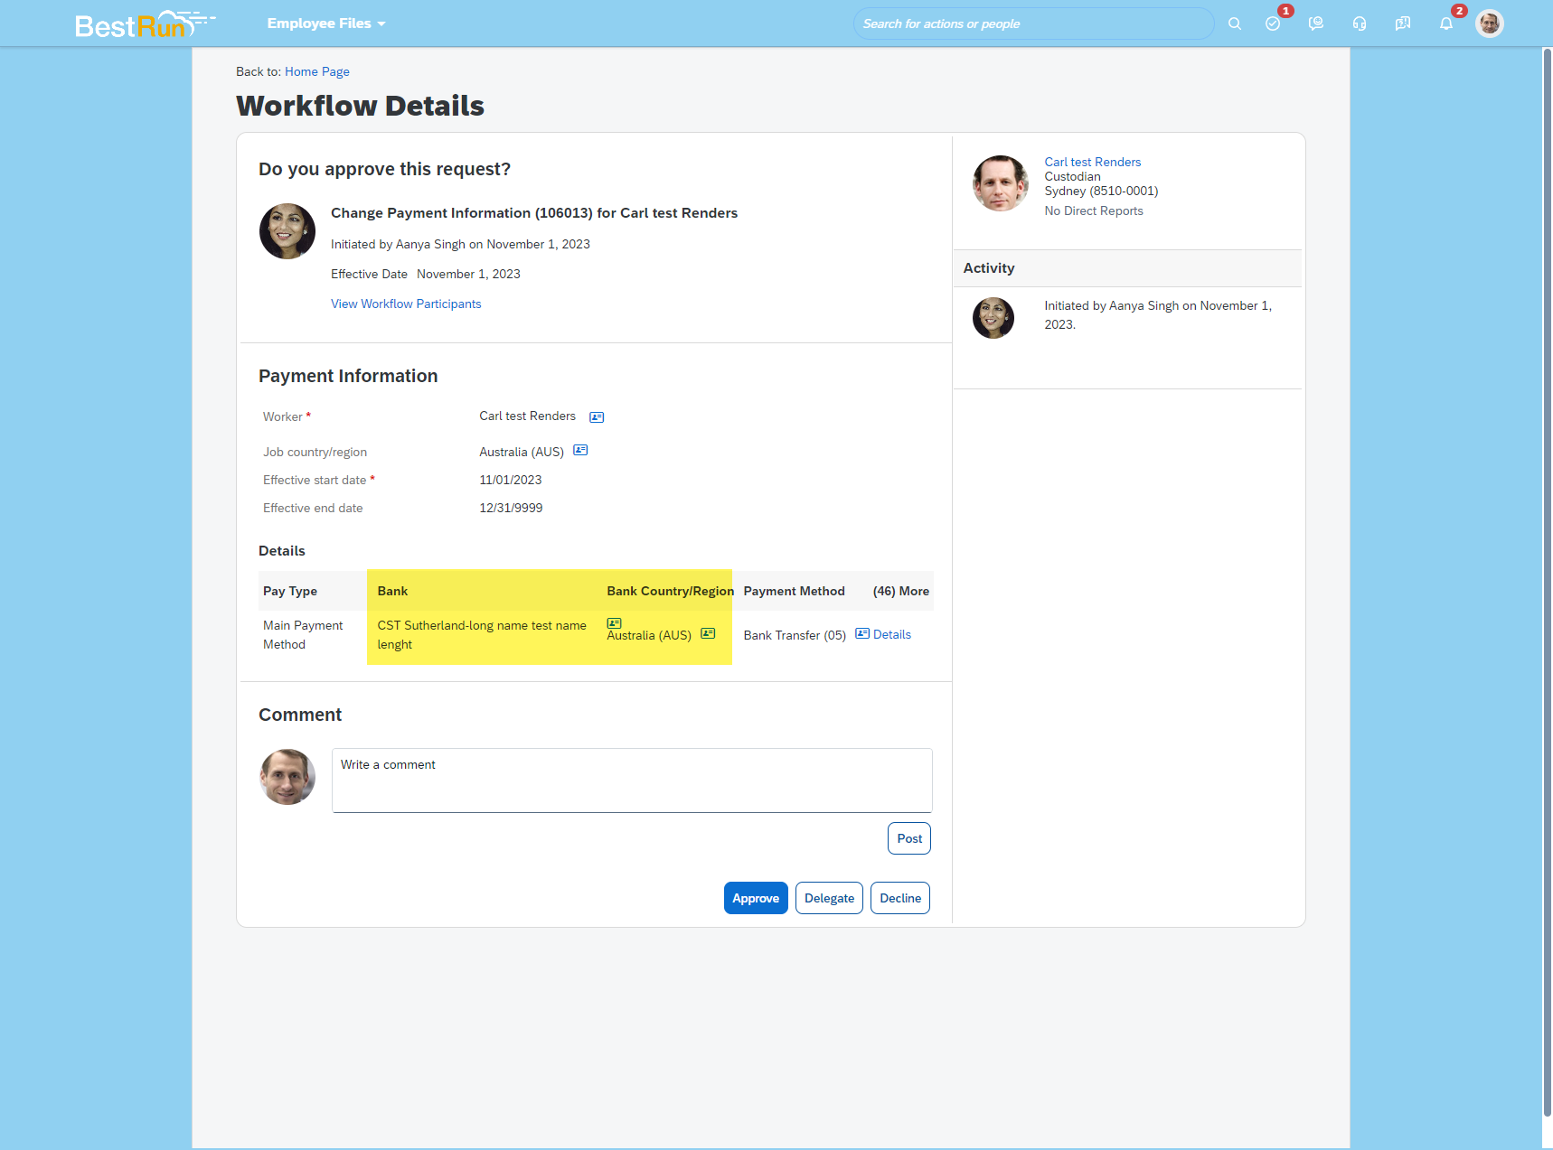
Task: Open the feedback speech bubble icon
Action: [1403, 23]
